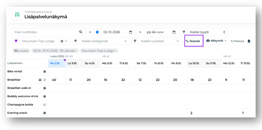Click Breakfast value 9 on Ma 12.10.
The width and height of the screenshot is (262, 130).
[226, 80]
